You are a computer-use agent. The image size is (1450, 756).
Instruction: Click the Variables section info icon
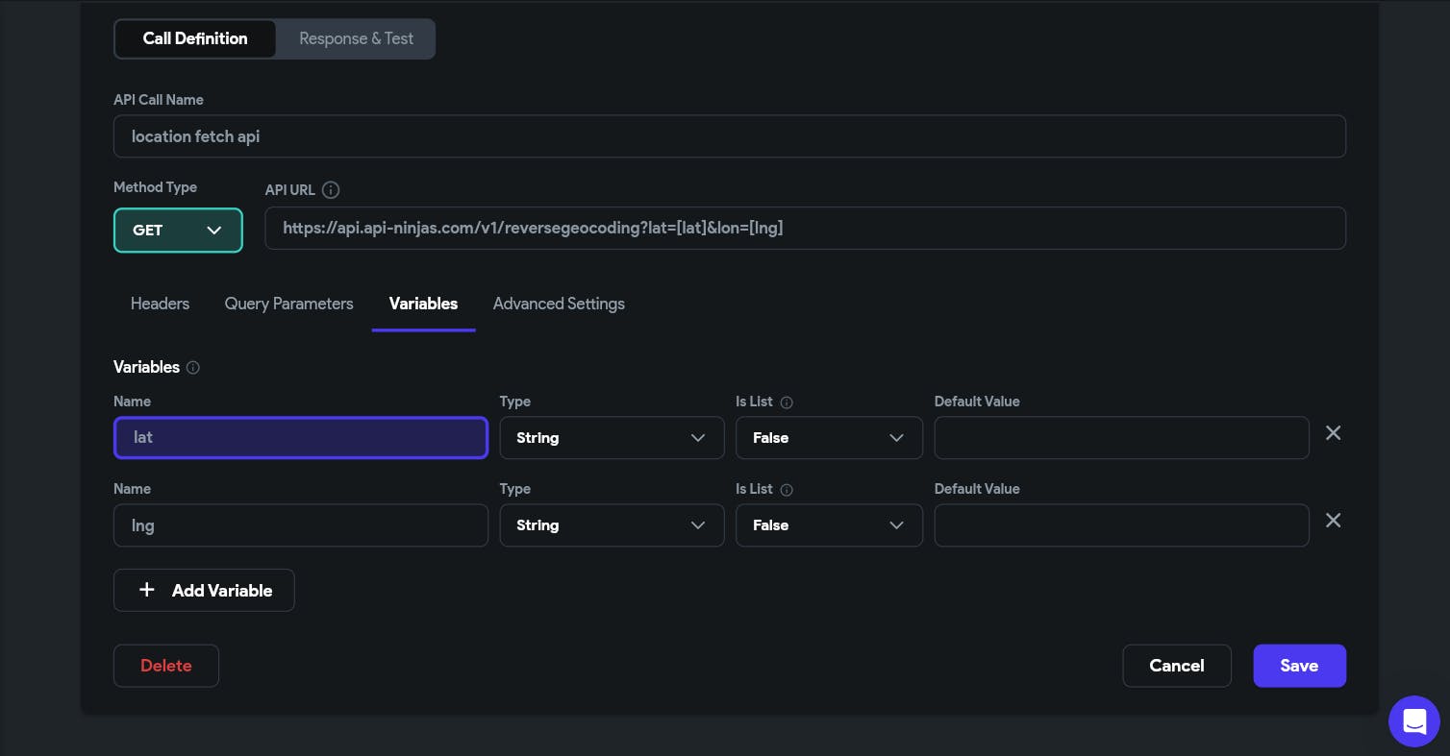click(193, 367)
